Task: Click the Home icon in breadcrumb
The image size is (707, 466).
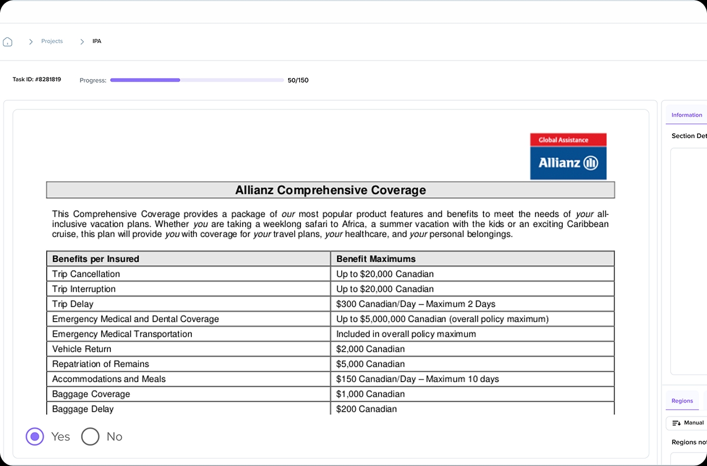Action: pyautogui.click(x=8, y=42)
